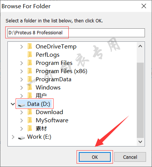Click the scrollbar up arrow
This screenshot has width=152, height=167.
pyautogui.click(x=140, y=46)
